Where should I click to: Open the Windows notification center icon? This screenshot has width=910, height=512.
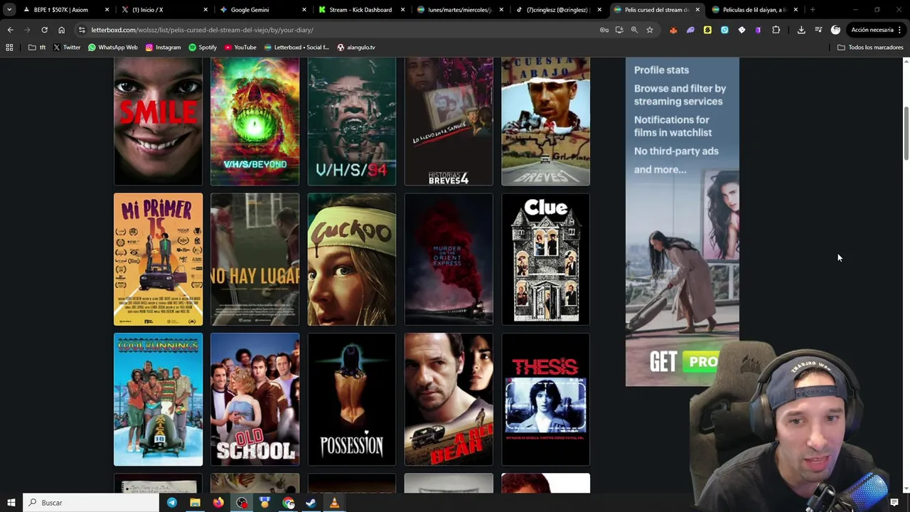click(894, 503)
